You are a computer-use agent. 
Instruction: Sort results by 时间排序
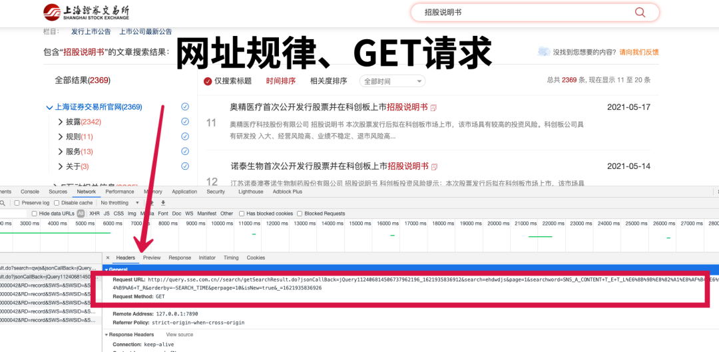tap(281, 81)
